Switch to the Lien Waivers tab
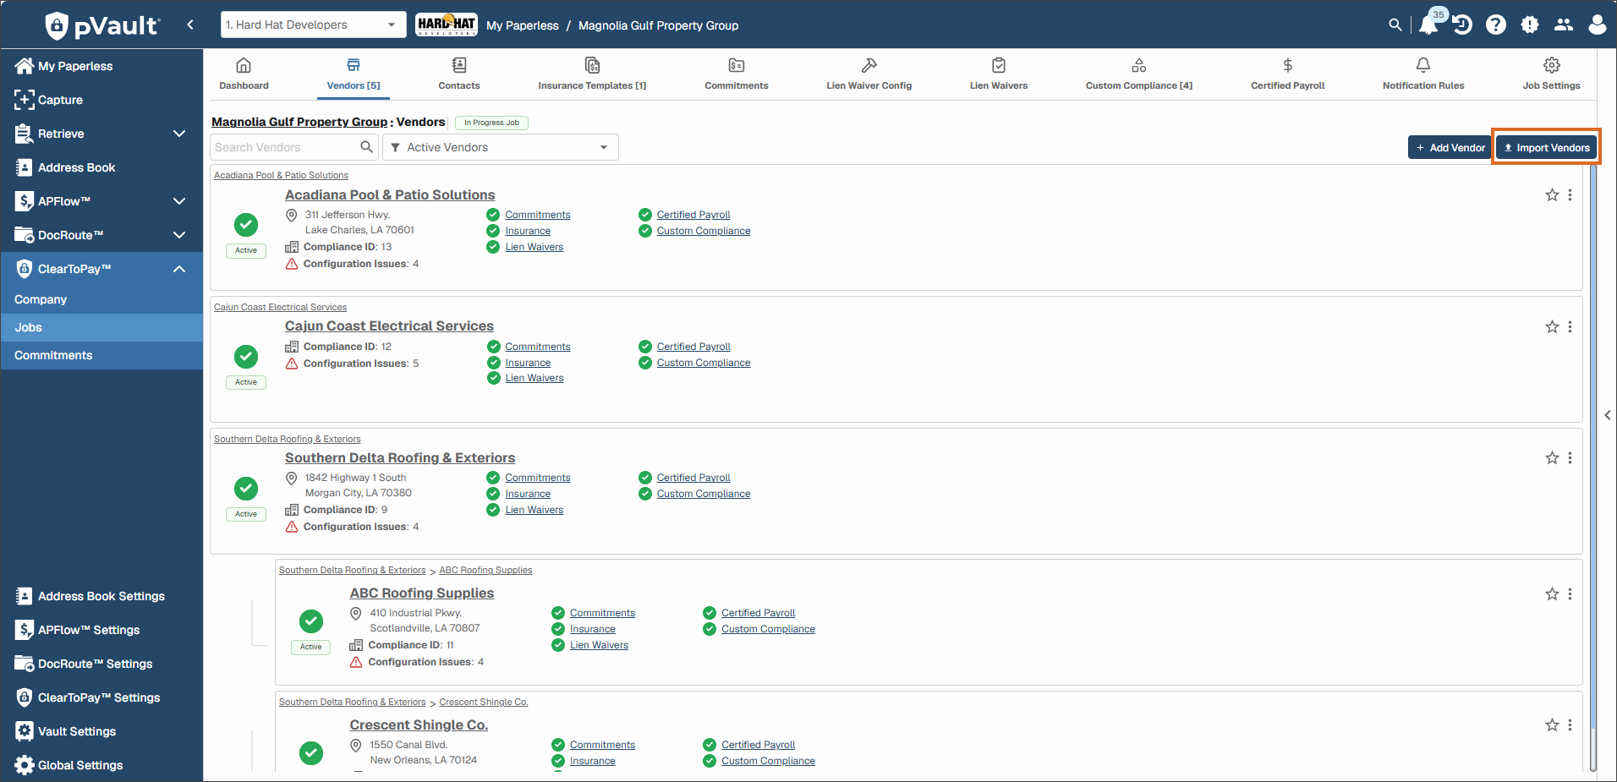The height and width of the screenshot is (782, 1617). (999, 74)
